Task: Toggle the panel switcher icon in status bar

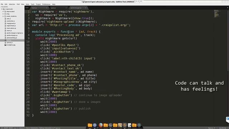Action: (x=2, y=128)
